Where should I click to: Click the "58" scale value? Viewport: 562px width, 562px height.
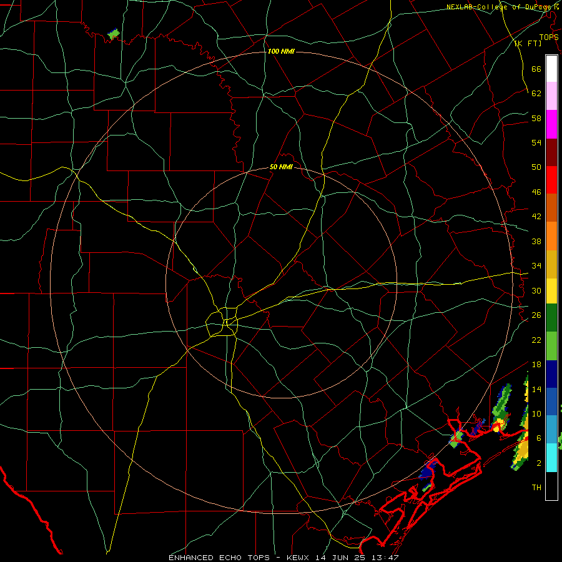pos(536,118)
